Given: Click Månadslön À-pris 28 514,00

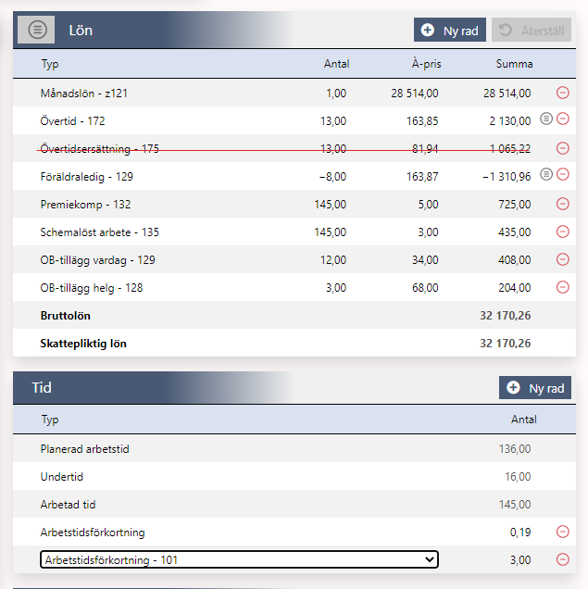Looking at the screenshot, I should (x=415, y=94).
